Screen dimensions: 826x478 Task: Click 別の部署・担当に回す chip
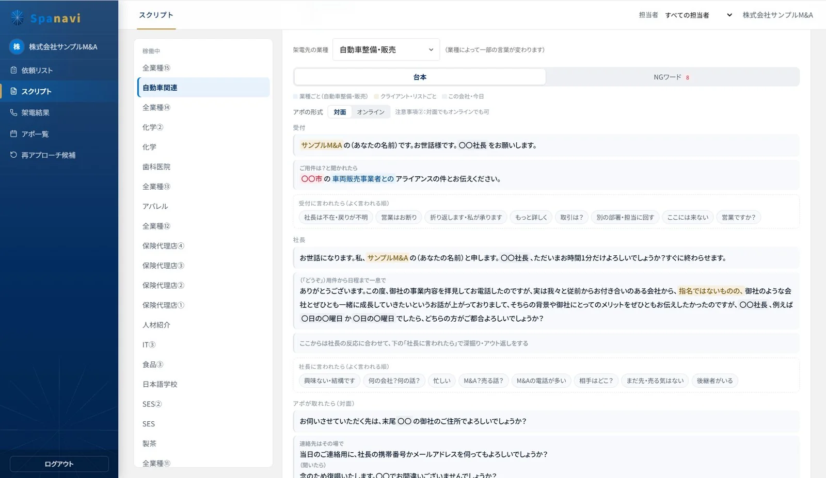pos(625,218)
